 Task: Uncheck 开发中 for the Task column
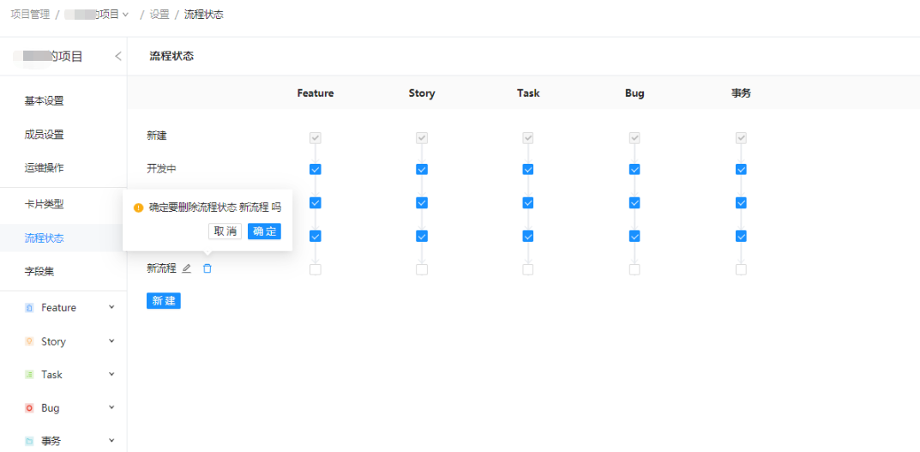point(527,169)
